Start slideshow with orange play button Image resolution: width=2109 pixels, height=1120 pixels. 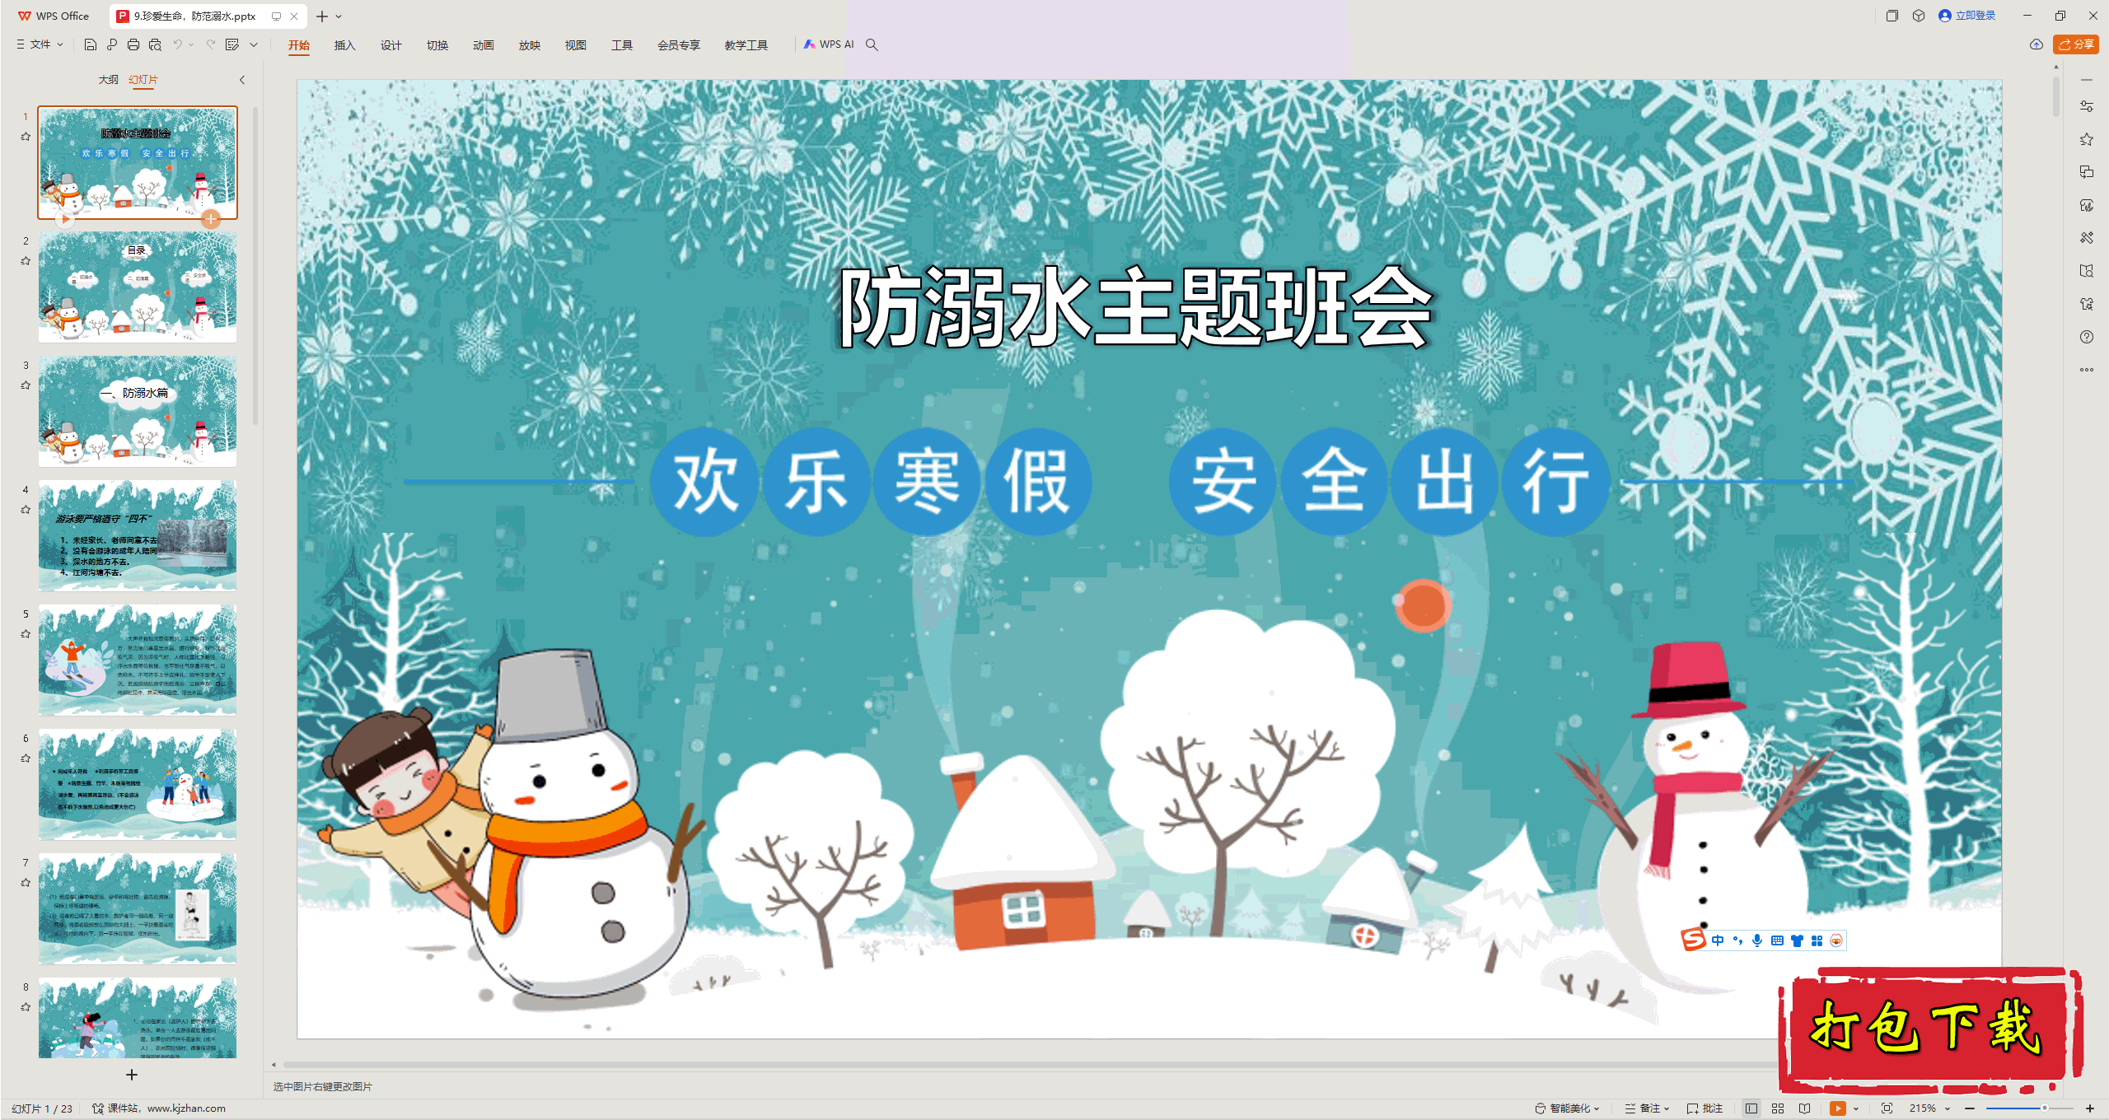tap(1838, 1108)
